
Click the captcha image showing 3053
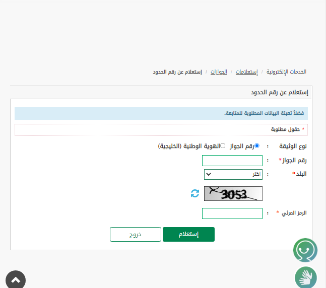click(233, 193)
